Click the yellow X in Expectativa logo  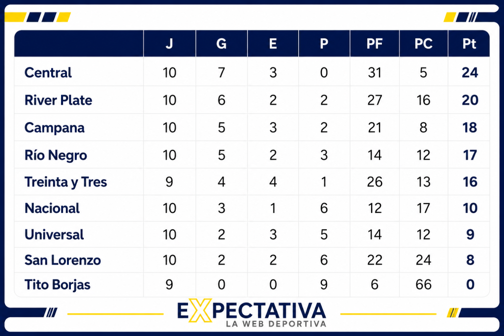point(200,310)
